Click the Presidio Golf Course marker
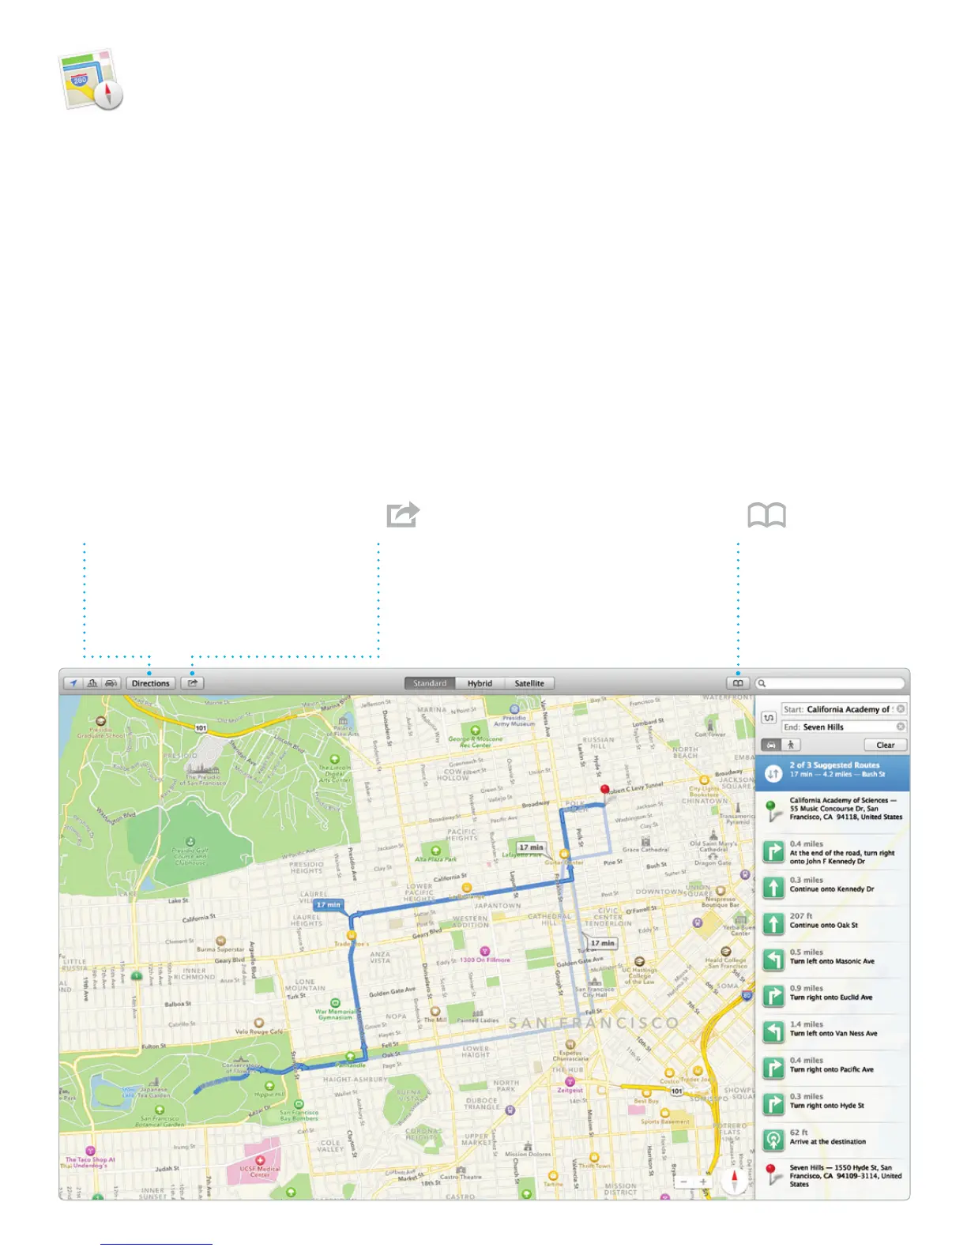This screenshot has height=1251, width=967. point(190,842)
